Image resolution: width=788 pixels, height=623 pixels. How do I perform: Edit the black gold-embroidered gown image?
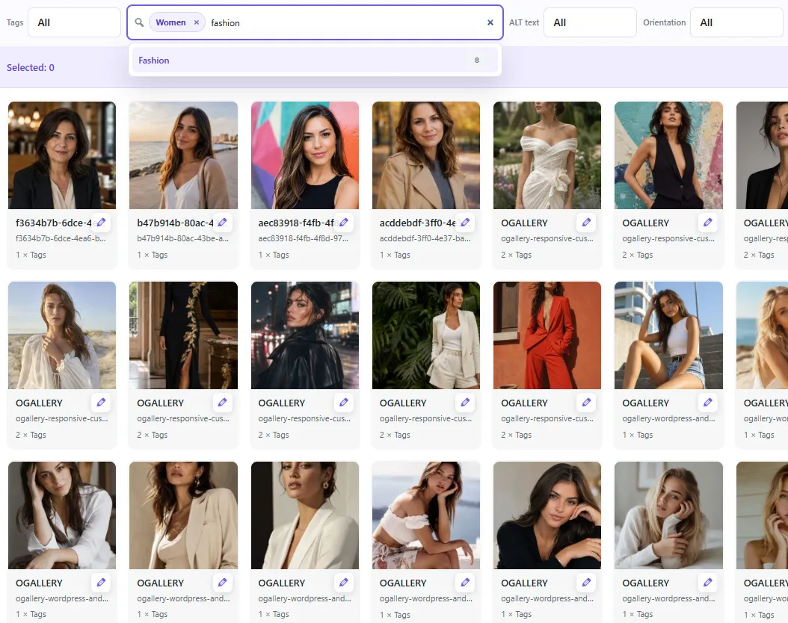click(x=222, y=402)
